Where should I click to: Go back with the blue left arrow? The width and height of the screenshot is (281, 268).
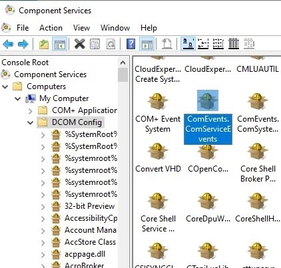tap(8, 44)
